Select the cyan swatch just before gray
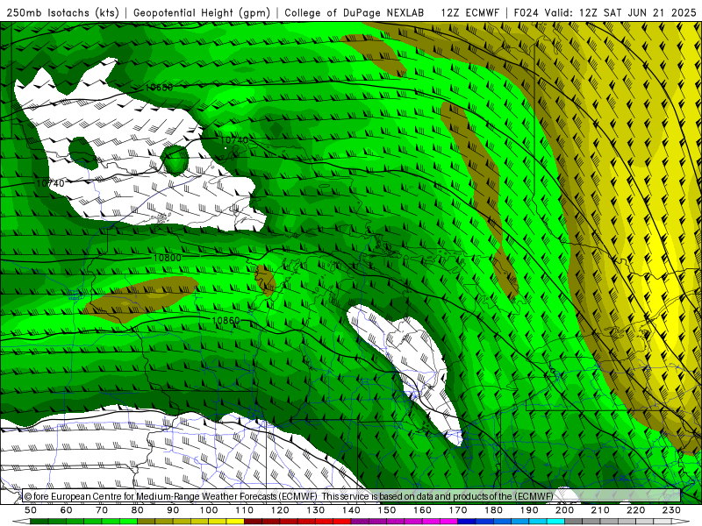 pos(555,522)
